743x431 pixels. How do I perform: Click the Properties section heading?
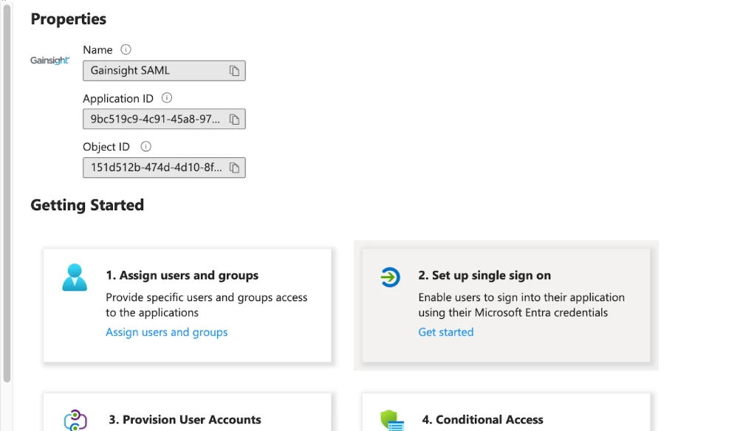pyautogui.click(x=68, y=19)
